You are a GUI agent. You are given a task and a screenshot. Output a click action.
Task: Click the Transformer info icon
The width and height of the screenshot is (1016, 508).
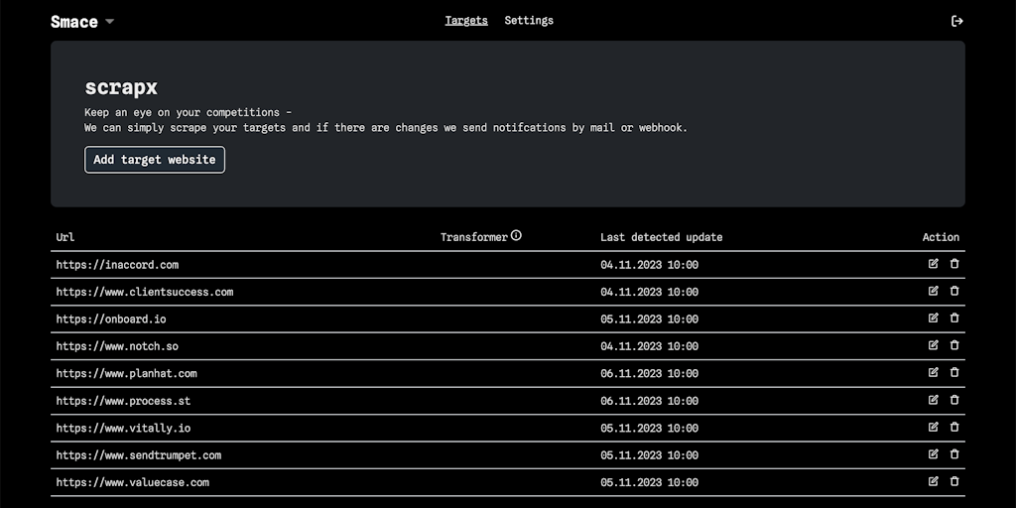pos(516,236)
